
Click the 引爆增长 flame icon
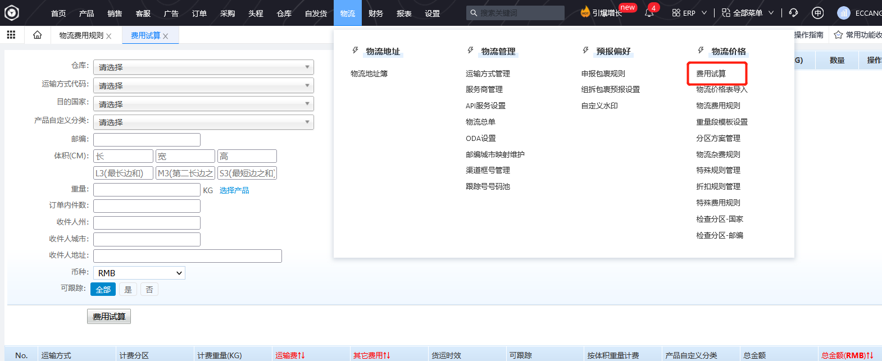(585, 12)
